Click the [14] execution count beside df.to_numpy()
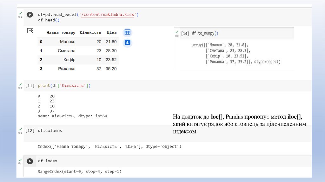 pos(185,33)
